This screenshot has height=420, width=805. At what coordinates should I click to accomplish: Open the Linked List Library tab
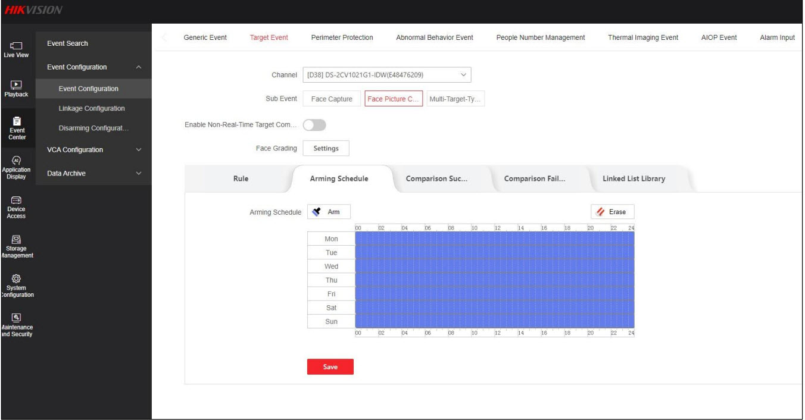(634, 178)
